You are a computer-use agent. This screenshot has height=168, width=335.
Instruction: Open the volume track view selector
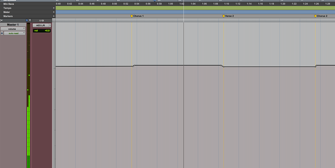(x=13, y=29)
